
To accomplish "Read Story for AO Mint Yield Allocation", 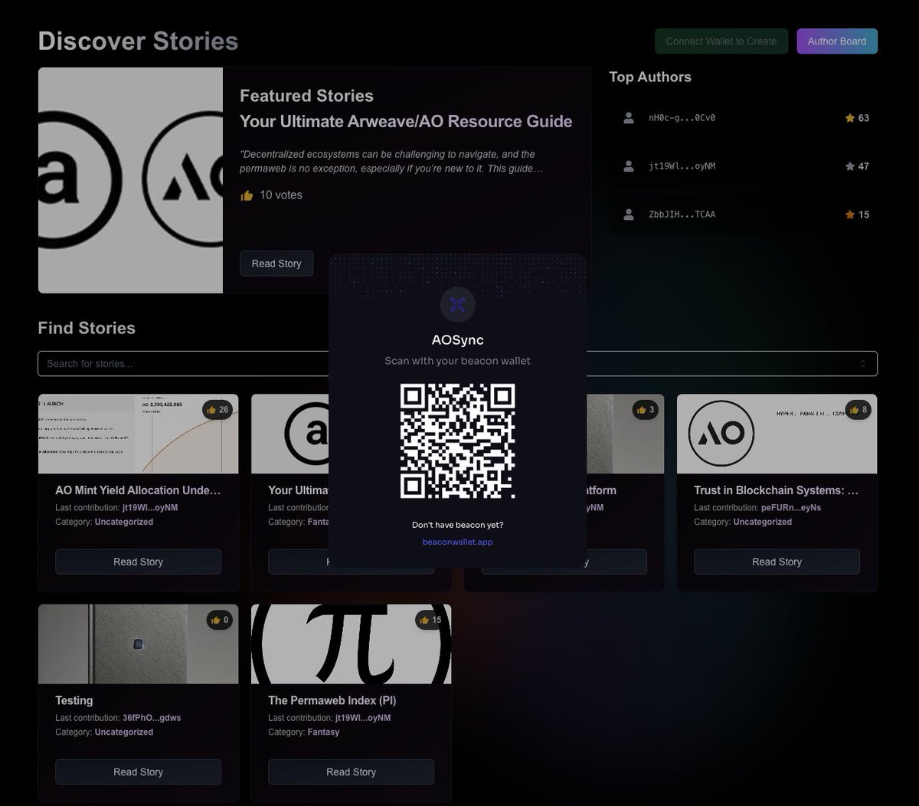I will [x=139, y=562].
